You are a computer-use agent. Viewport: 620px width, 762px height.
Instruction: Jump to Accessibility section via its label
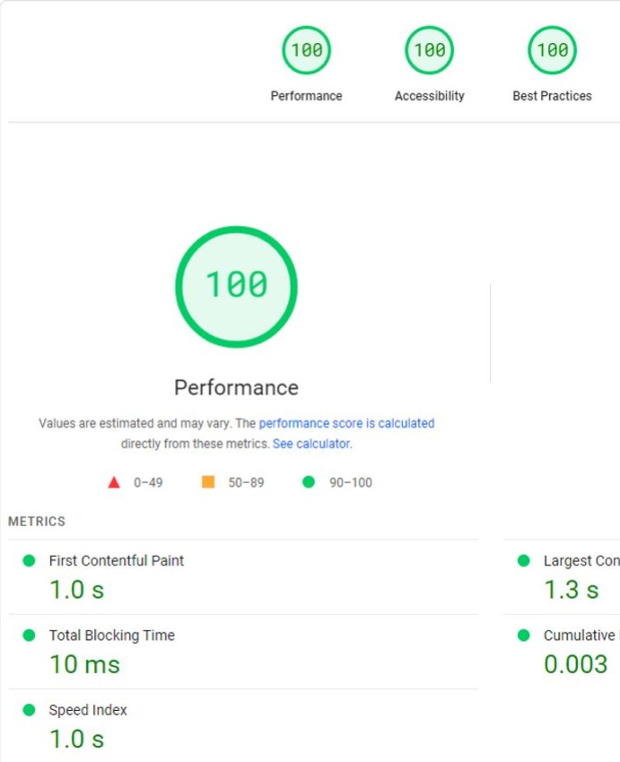pos(429,96)
